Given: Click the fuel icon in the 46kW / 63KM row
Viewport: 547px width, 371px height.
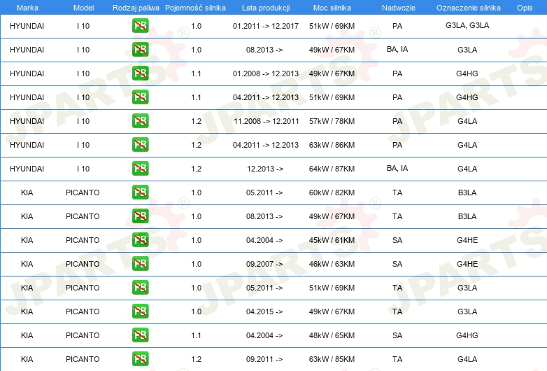Looking at the screenshot, I should [140, 263].
